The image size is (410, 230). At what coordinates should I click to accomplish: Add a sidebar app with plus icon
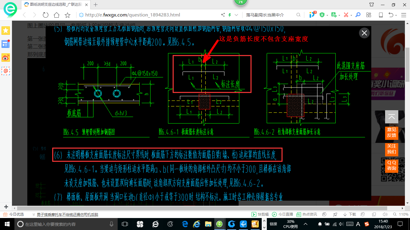[x=6, y=207]
